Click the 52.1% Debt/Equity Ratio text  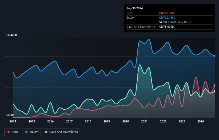click(x=175, y=22)
